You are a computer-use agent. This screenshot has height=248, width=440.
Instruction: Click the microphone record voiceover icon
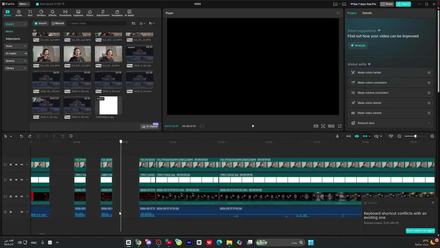pyautogui.click(x=337, y=136)
